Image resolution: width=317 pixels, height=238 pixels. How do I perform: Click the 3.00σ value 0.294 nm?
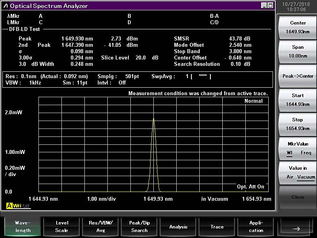coord(82,58)
